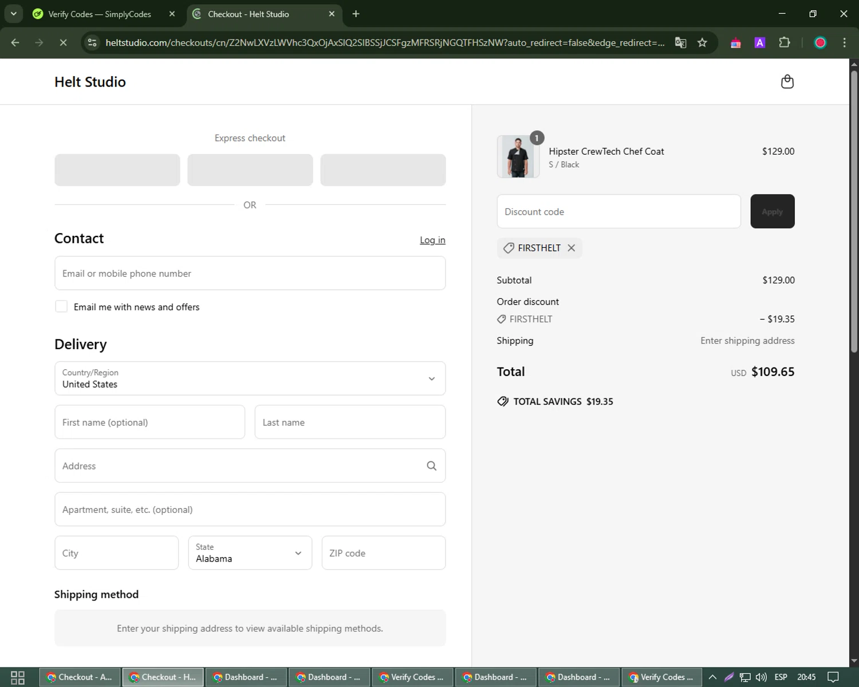View site information icon in address bar
The height and width of the screenshot is (687, 859).
coord(92,43)
